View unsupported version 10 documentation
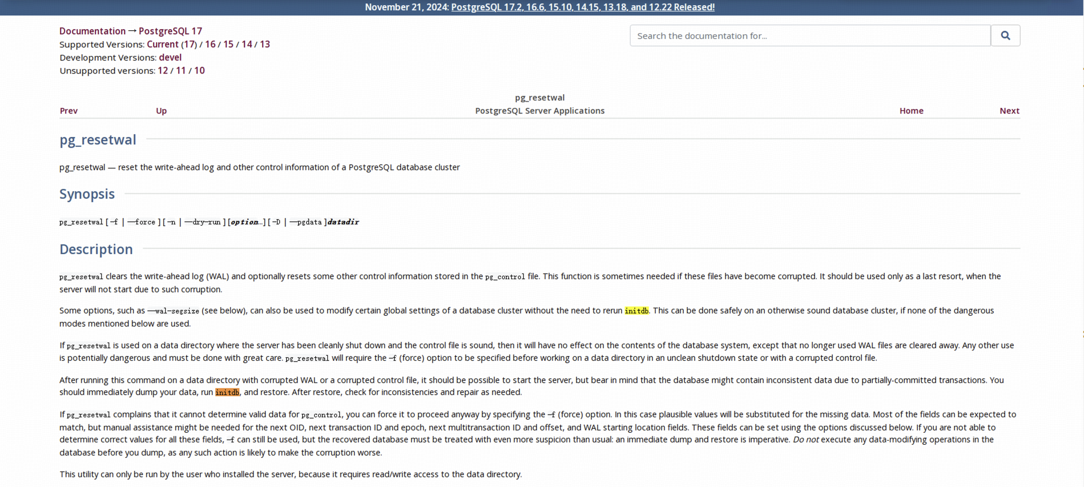 tap(199, 70)
